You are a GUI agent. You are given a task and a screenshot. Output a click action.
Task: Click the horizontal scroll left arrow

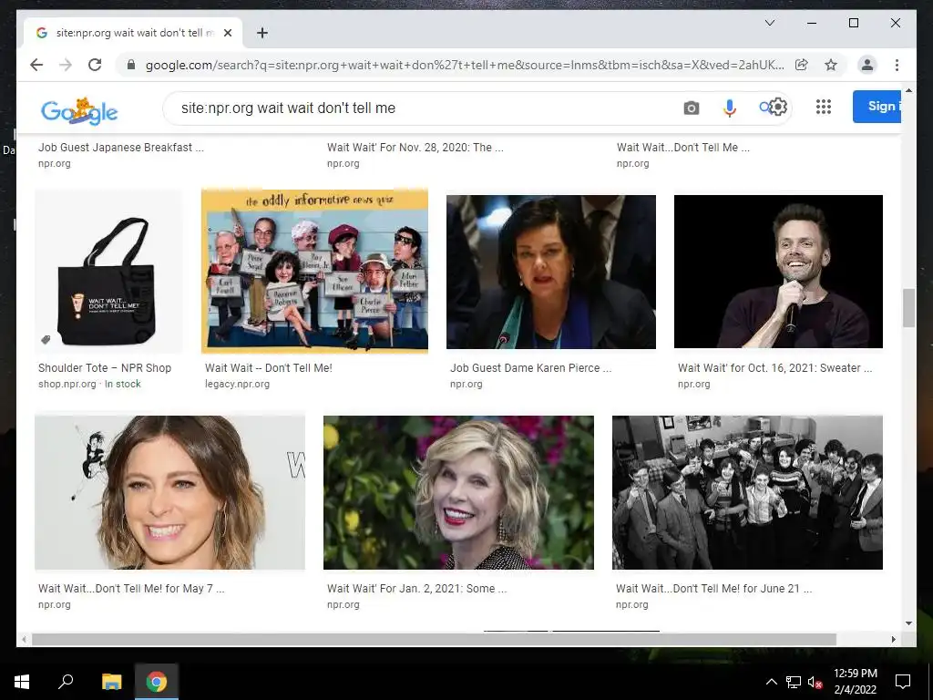pyautogui.click(x=23, y=639)
